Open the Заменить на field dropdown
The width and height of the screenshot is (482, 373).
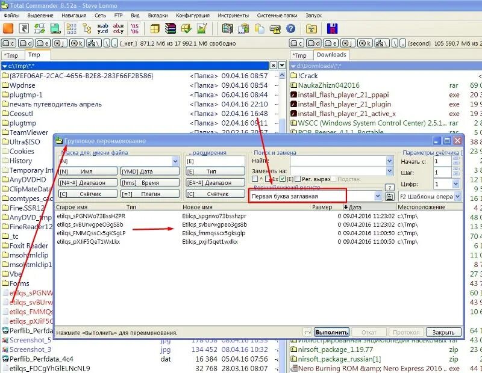(389, 171)
